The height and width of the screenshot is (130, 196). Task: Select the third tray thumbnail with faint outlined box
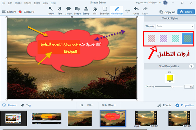[80, 118]
